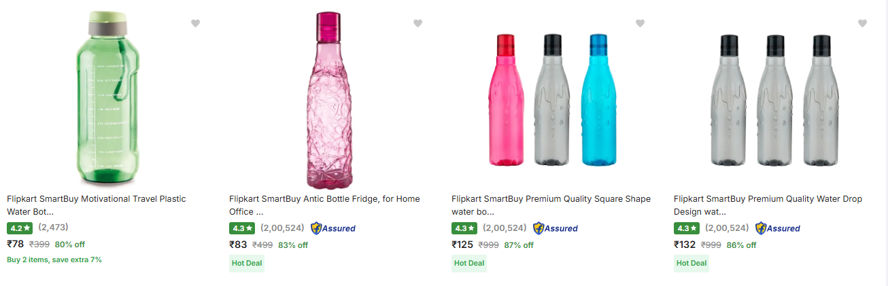Wishlist the green Motivational Travel bottle
This screenshot has width=888, height=286.
click(x=195, y=24)
